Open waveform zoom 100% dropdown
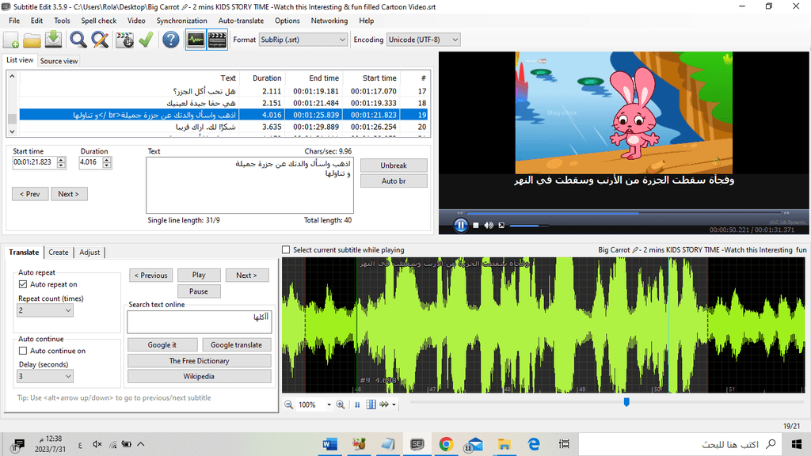This screenshot has width=811, height=456. tap(329, 405)
